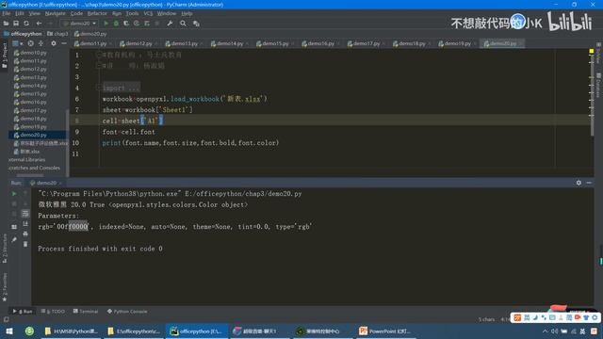The image size is (603, 339).
Task: Select External Libraries in the project tree
Action: click(26, 159)
